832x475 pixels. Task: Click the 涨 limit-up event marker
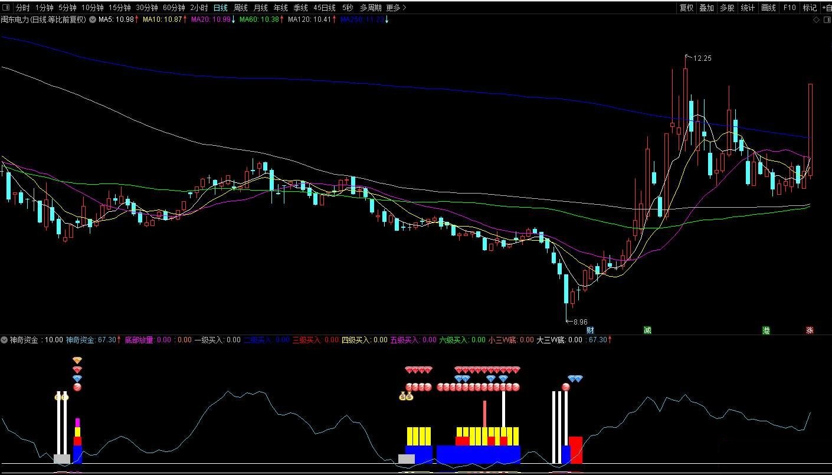810,330
